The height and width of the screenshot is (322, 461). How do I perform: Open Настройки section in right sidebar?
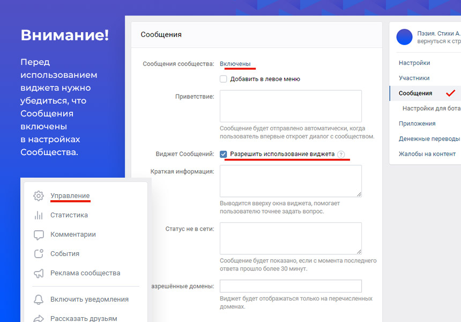coord(414,63)
